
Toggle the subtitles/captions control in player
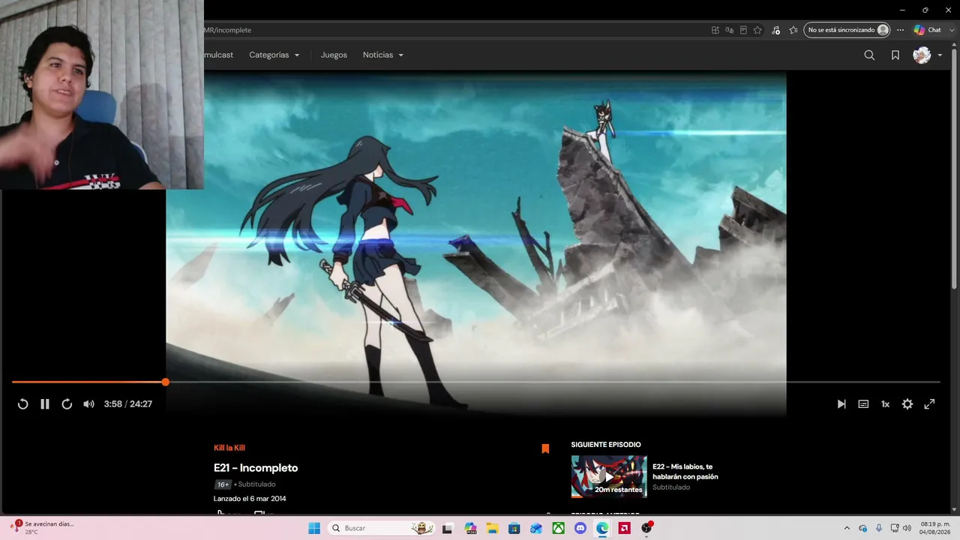tap(863, 404)
